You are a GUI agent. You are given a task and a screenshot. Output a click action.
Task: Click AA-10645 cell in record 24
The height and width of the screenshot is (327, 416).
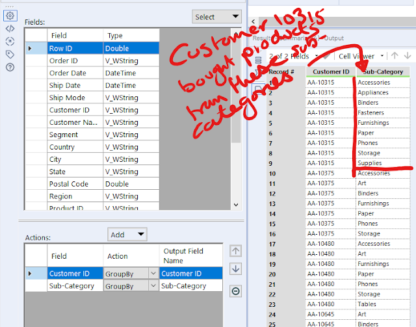pyautogui.click(x=331, y=314)
